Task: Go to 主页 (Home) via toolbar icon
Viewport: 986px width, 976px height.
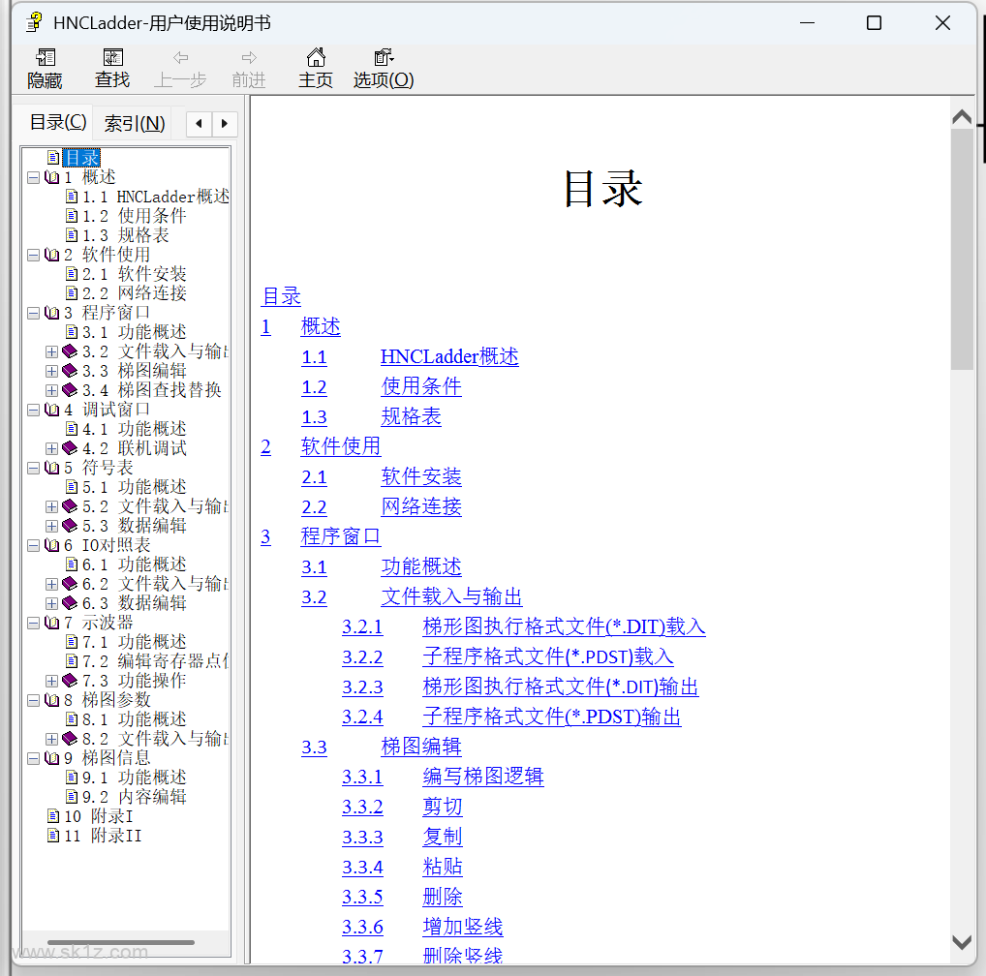Action: click(x=316, y=58)
